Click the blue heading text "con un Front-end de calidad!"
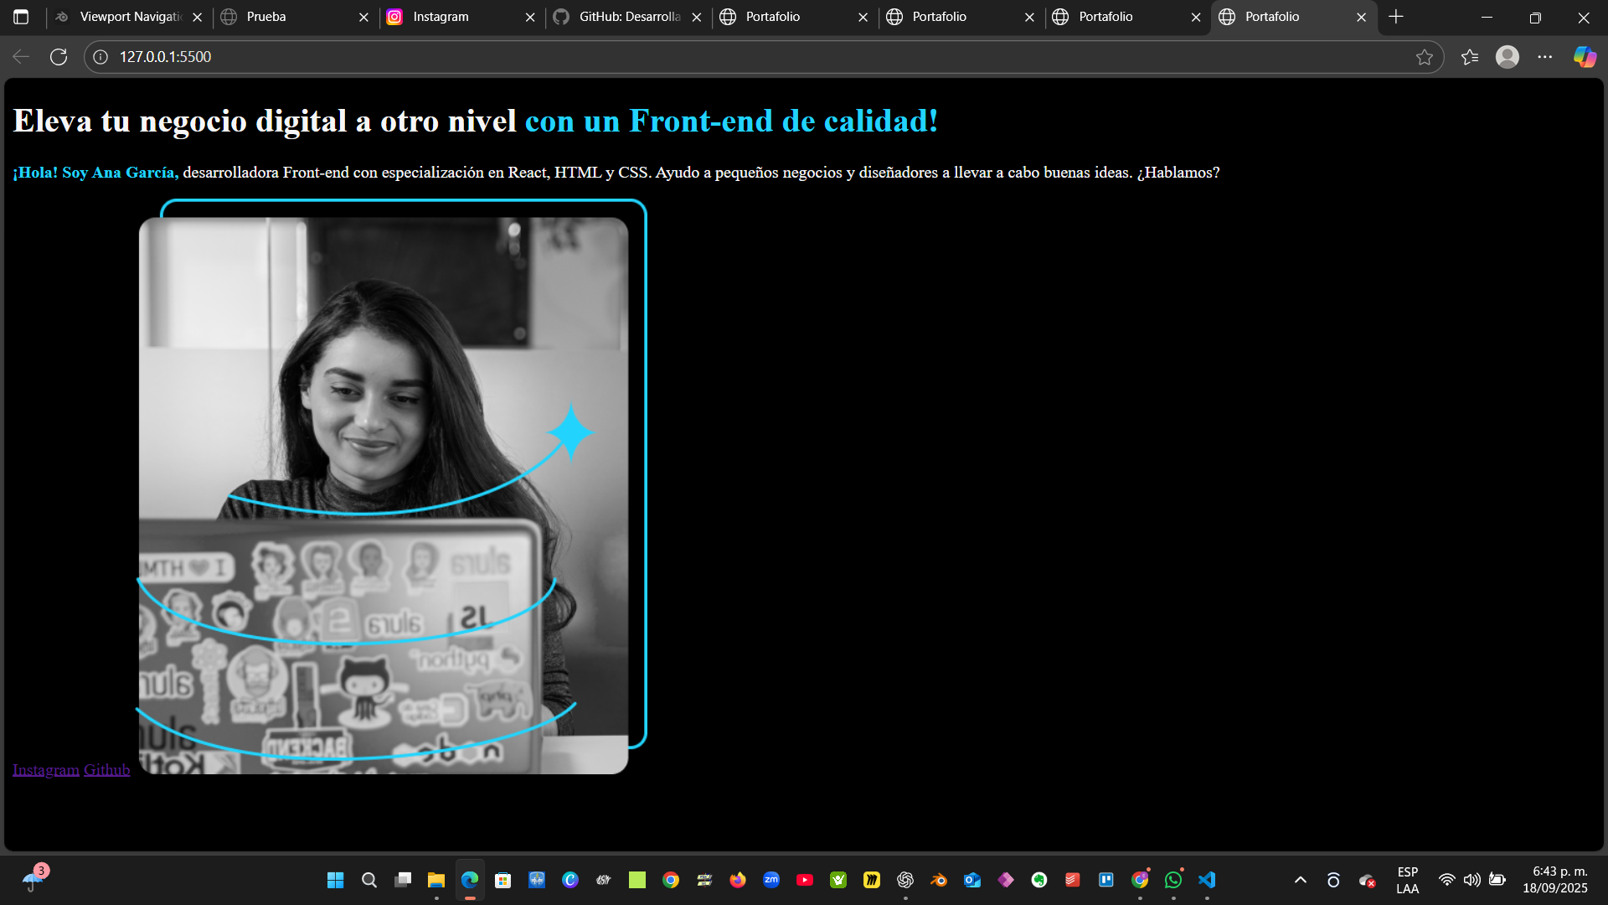The height and width of the screenshot is (905, 1608). pyautogui.click(x=731, y=121)
